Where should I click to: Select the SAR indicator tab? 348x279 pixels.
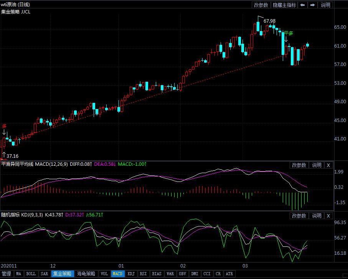tap(45, 274)
